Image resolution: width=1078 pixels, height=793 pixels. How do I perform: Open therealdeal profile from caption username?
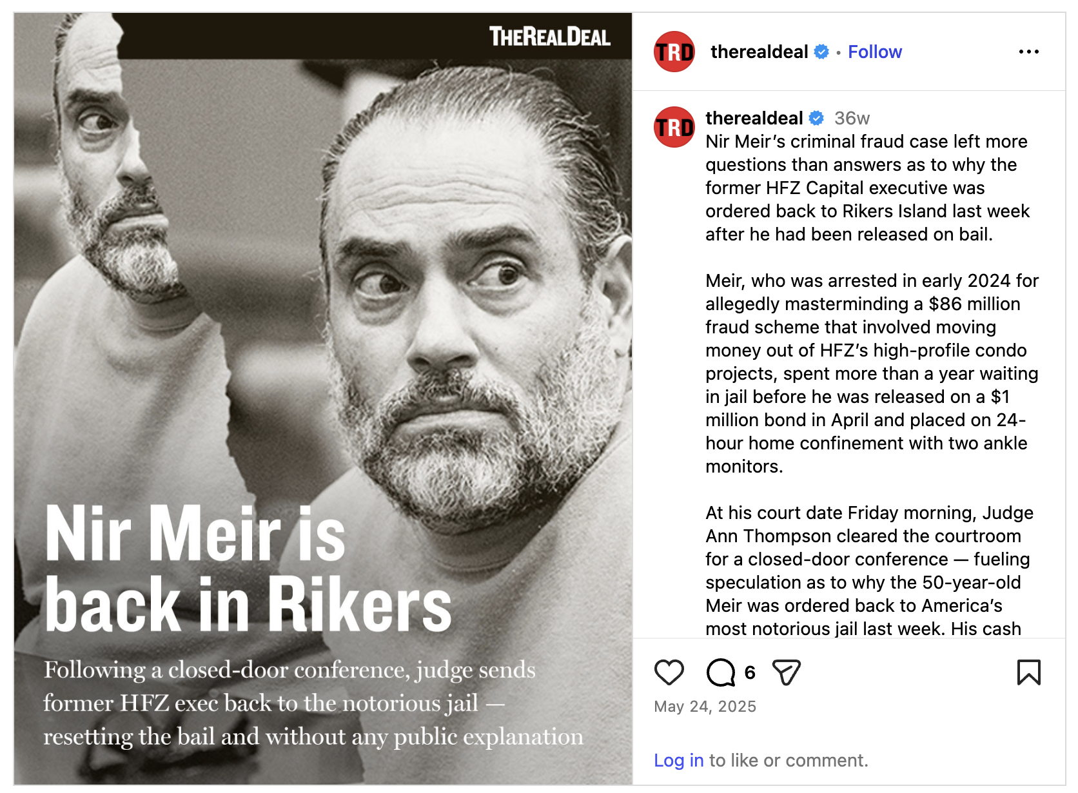754,118
